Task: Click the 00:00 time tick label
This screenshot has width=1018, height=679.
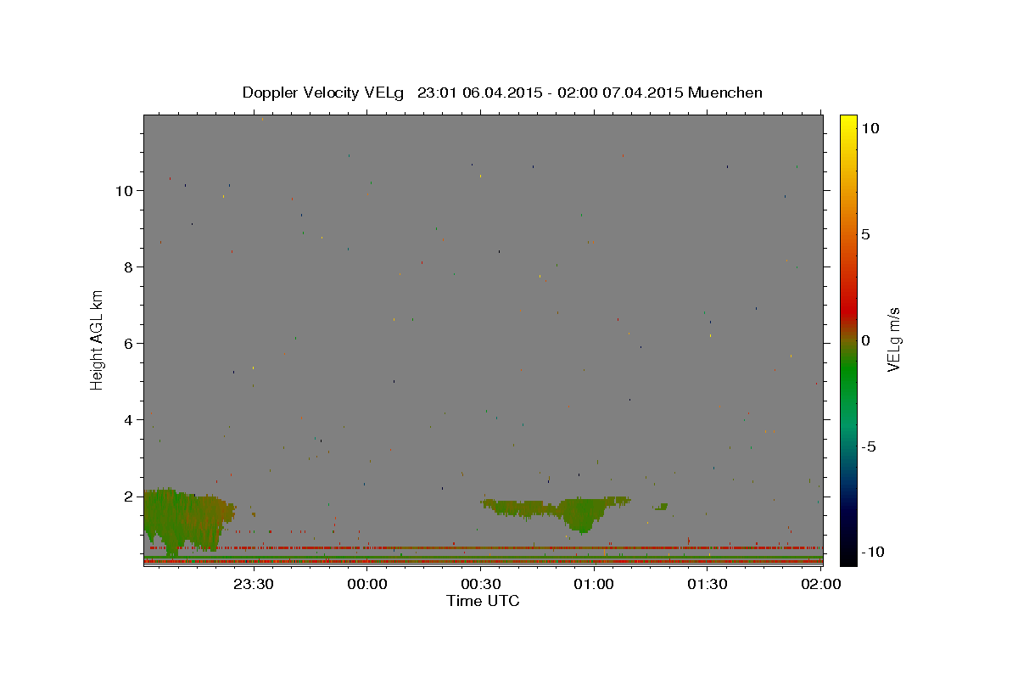Action: 367,584
